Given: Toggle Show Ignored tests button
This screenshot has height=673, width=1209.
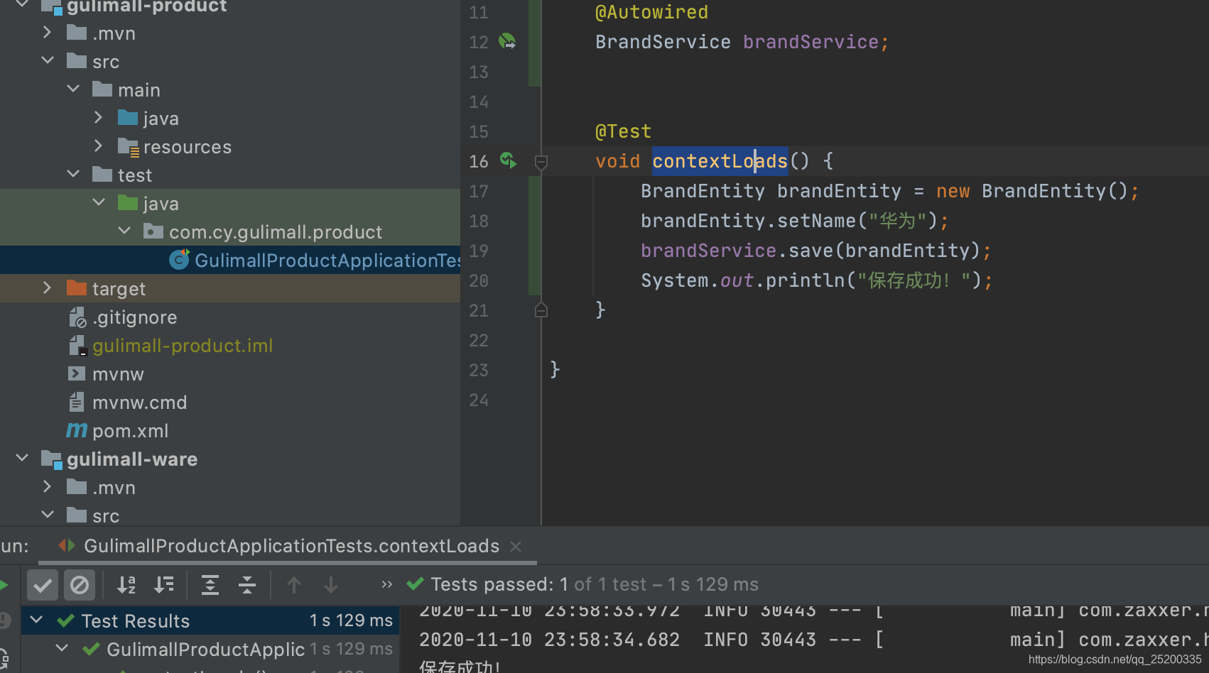Looking at the screenshot, I should coord(80,585).
